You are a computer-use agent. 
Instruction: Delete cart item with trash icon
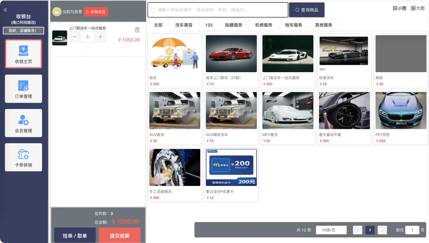pos(137,30)
